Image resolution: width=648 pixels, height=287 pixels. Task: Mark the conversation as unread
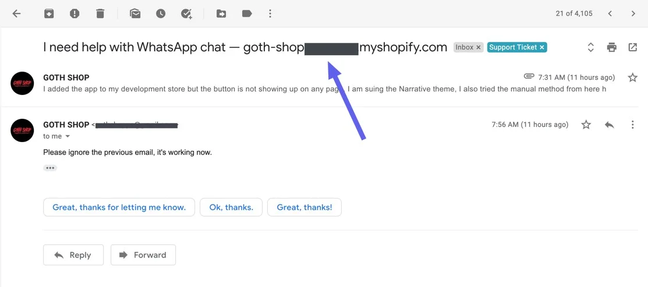coord(135,13)
